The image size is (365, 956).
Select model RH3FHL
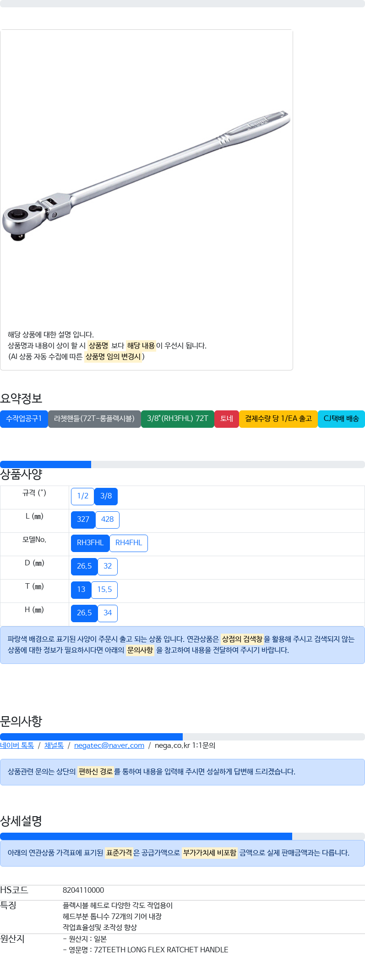click(x=90, y=543)
